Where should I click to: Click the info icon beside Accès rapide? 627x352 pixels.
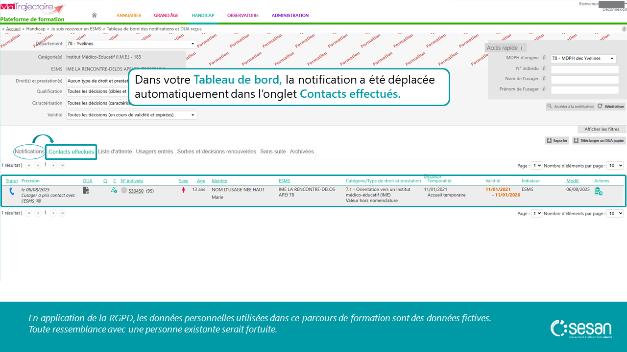(x=522, y=48)
